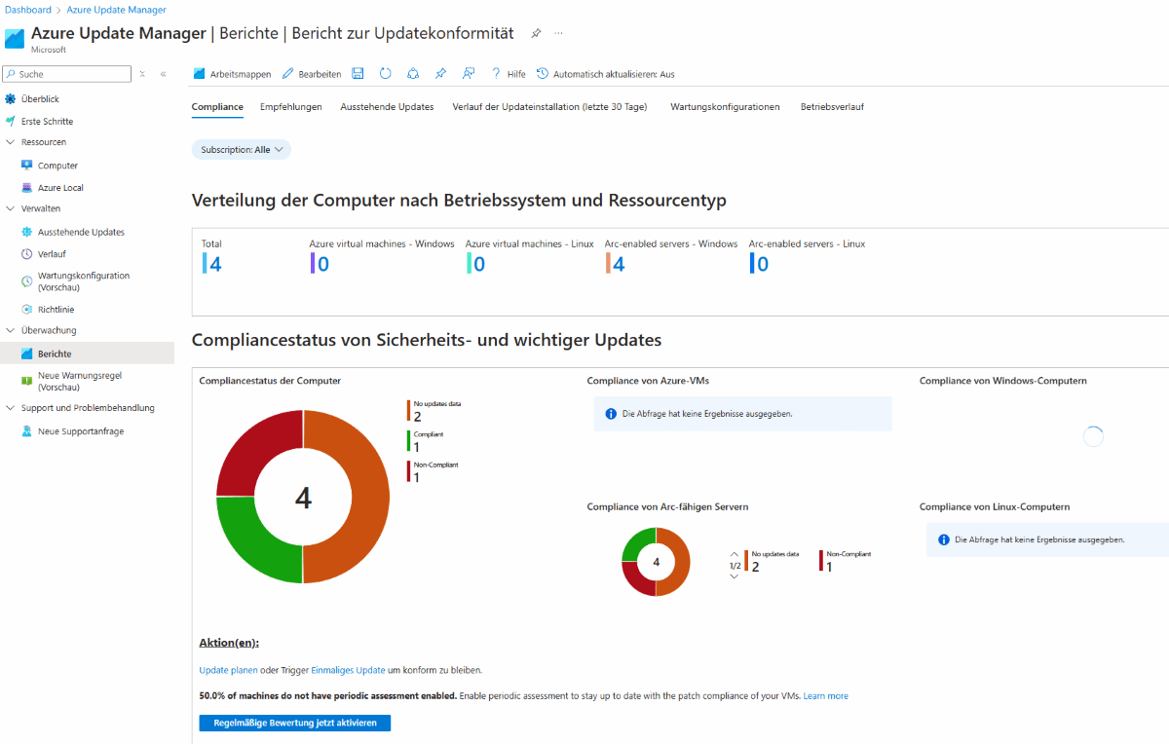This screenshot has height=744, width=1169.
Task: Open the Update planen link
Action: (228, 670)
